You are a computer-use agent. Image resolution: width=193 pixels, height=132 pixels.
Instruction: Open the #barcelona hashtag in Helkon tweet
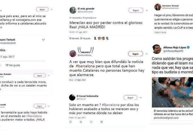coord(85,66)
